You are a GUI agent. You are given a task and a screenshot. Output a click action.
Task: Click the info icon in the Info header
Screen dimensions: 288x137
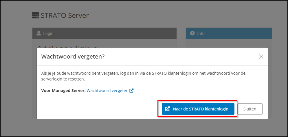point(192,33)
